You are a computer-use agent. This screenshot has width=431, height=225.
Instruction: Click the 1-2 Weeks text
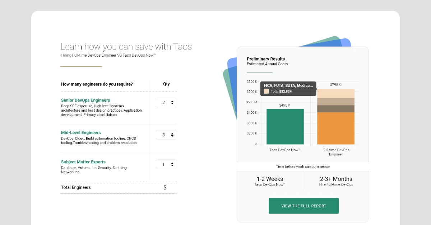(270, 179)
